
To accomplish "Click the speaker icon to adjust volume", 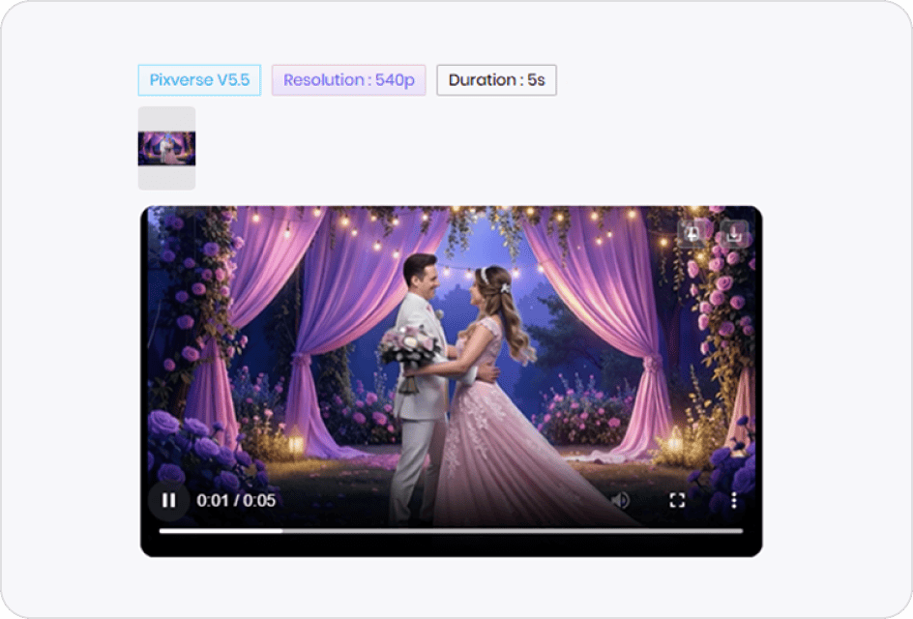I will 620,500.
